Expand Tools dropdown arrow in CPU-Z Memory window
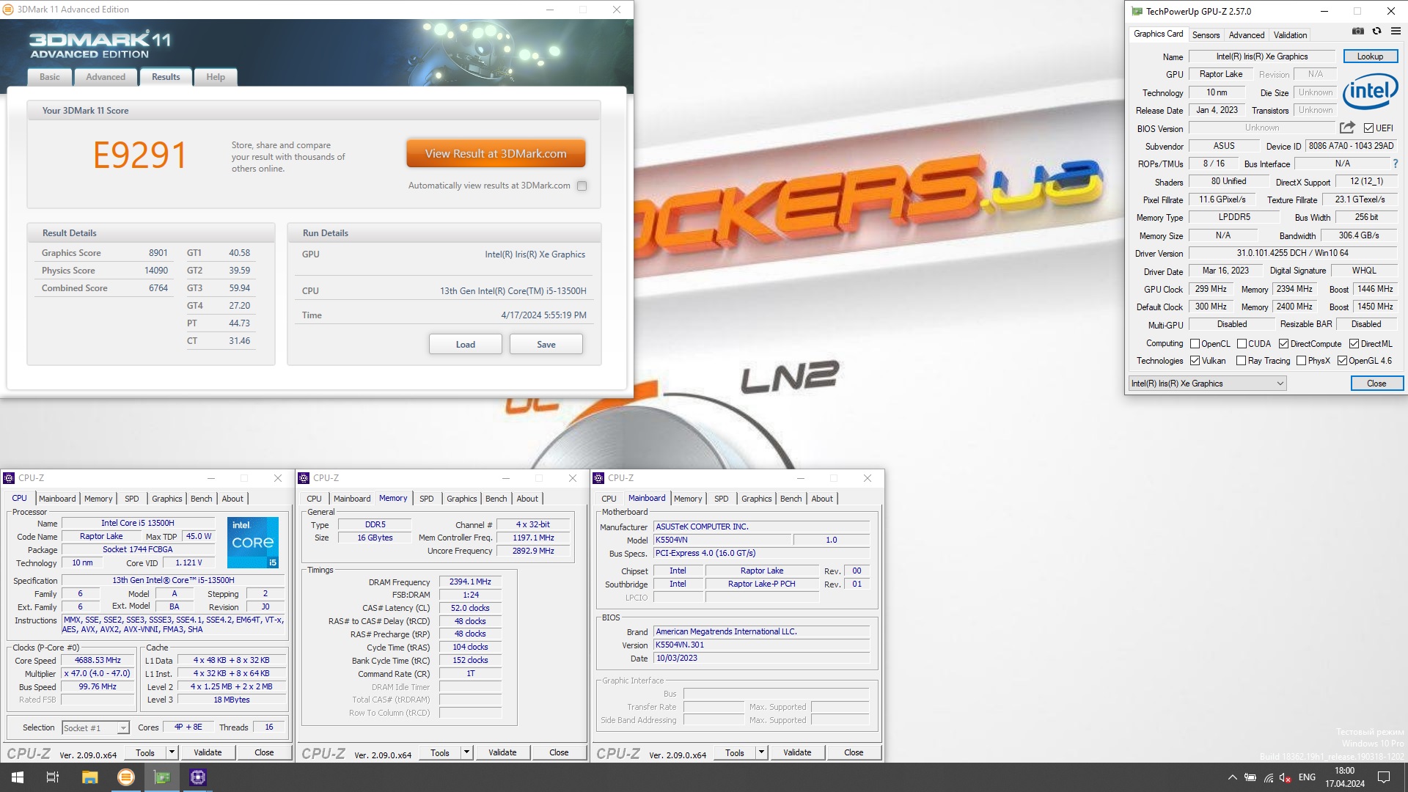The image size is (1408, 792). point(466,752)
